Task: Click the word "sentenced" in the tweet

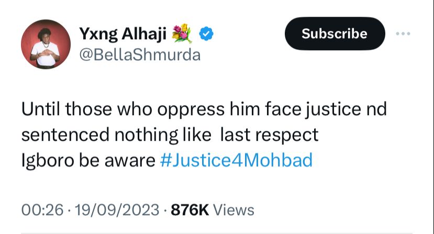Action: [x=65, y=135]
